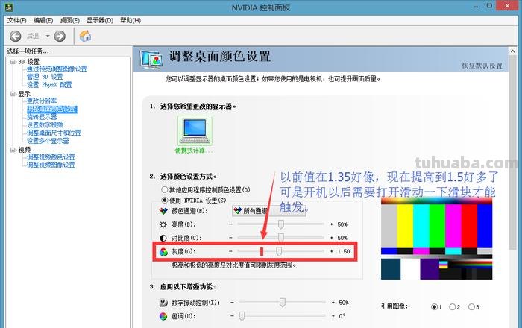Click the vertical scrollbar up arrow
The height and width of the screenshot is (328, 522).
click(512, 51)
